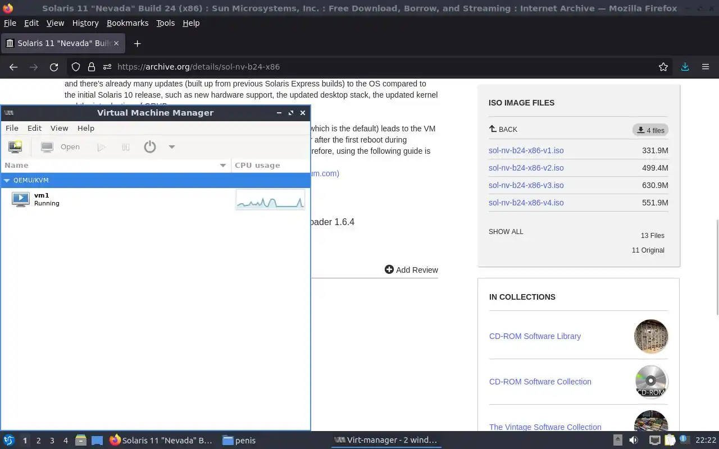719x449 pixels.
Task: Go back in Firefox
Action: tap(13, 67)
